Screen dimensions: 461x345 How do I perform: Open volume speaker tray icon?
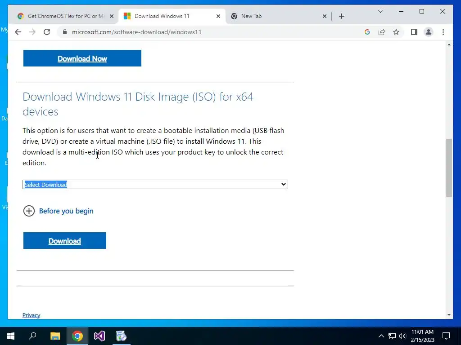pyautogui.click(x=402, y=336)
